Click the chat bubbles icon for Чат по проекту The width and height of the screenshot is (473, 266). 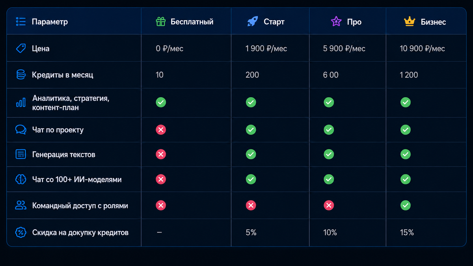[21, 130]
